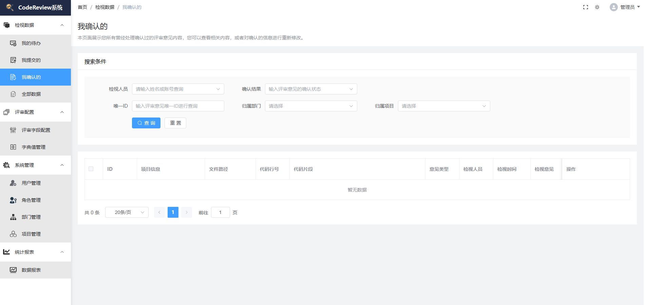
Task: Toggle the light/dark theme sun icon
Action: 597,7
